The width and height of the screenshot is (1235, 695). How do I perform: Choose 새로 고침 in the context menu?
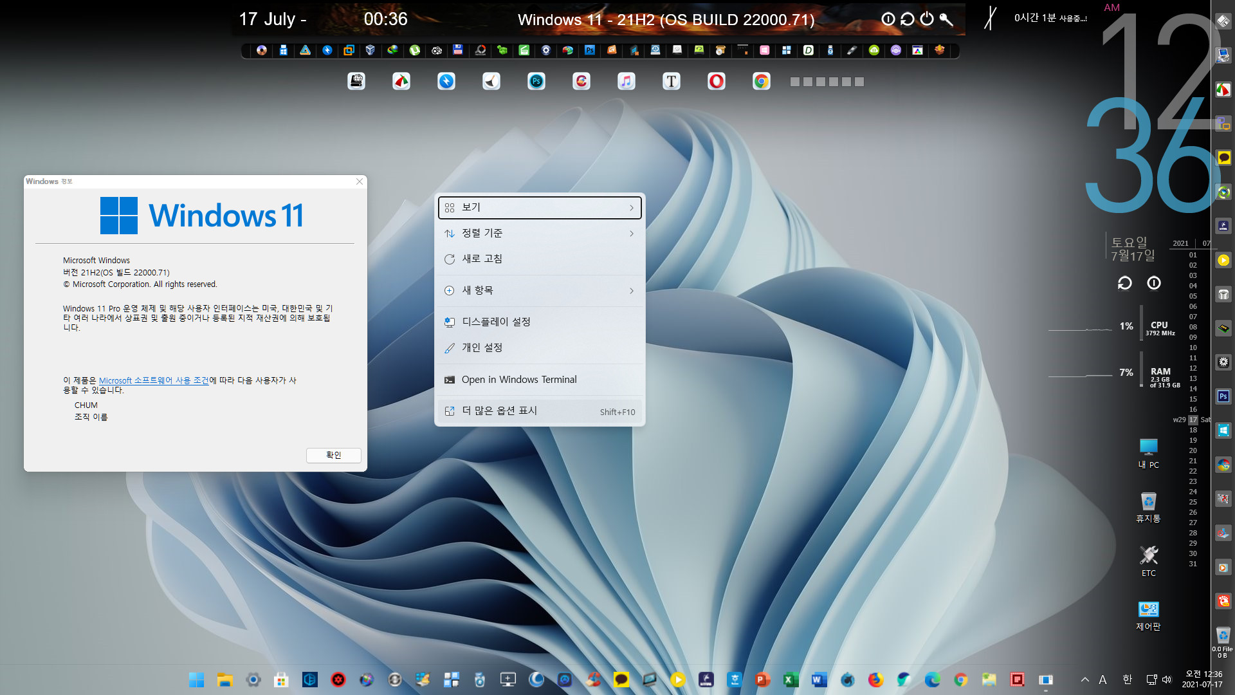(540, 259)
